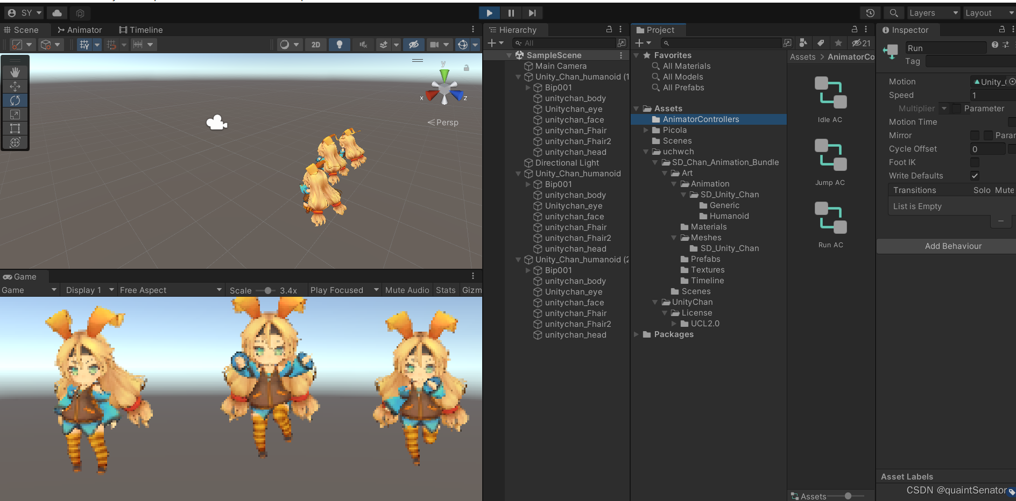Open Play Focused dropdown
Screen dimensions: 1016x501
click(x=344, y=290)
